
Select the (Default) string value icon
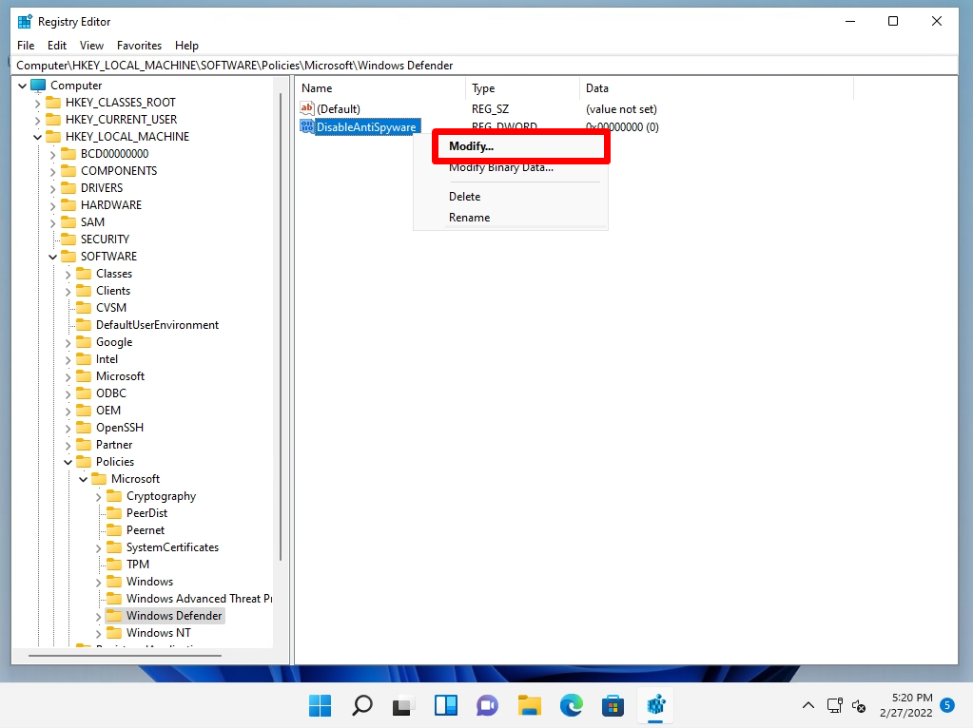307,108
